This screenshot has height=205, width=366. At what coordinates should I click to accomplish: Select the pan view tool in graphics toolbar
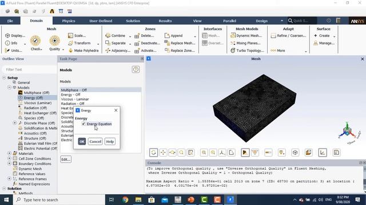click(x=163, y=153)
